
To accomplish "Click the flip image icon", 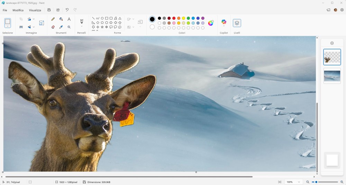I will [x=29, y=27].
